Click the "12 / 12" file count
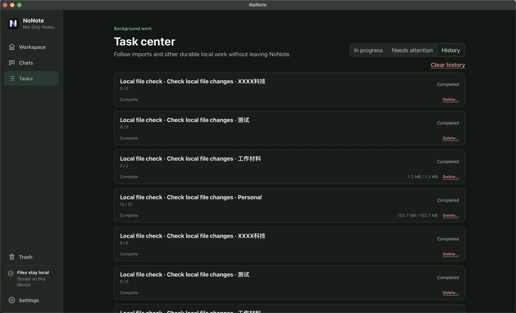The image size is (516, 313). (x=126, y=204)
